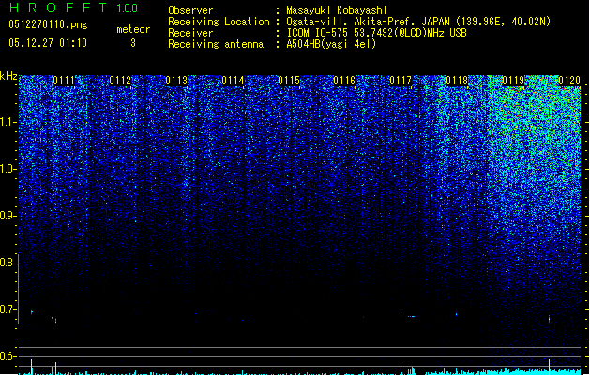
Task: Click the Observer label
Action: click(190, 10)
